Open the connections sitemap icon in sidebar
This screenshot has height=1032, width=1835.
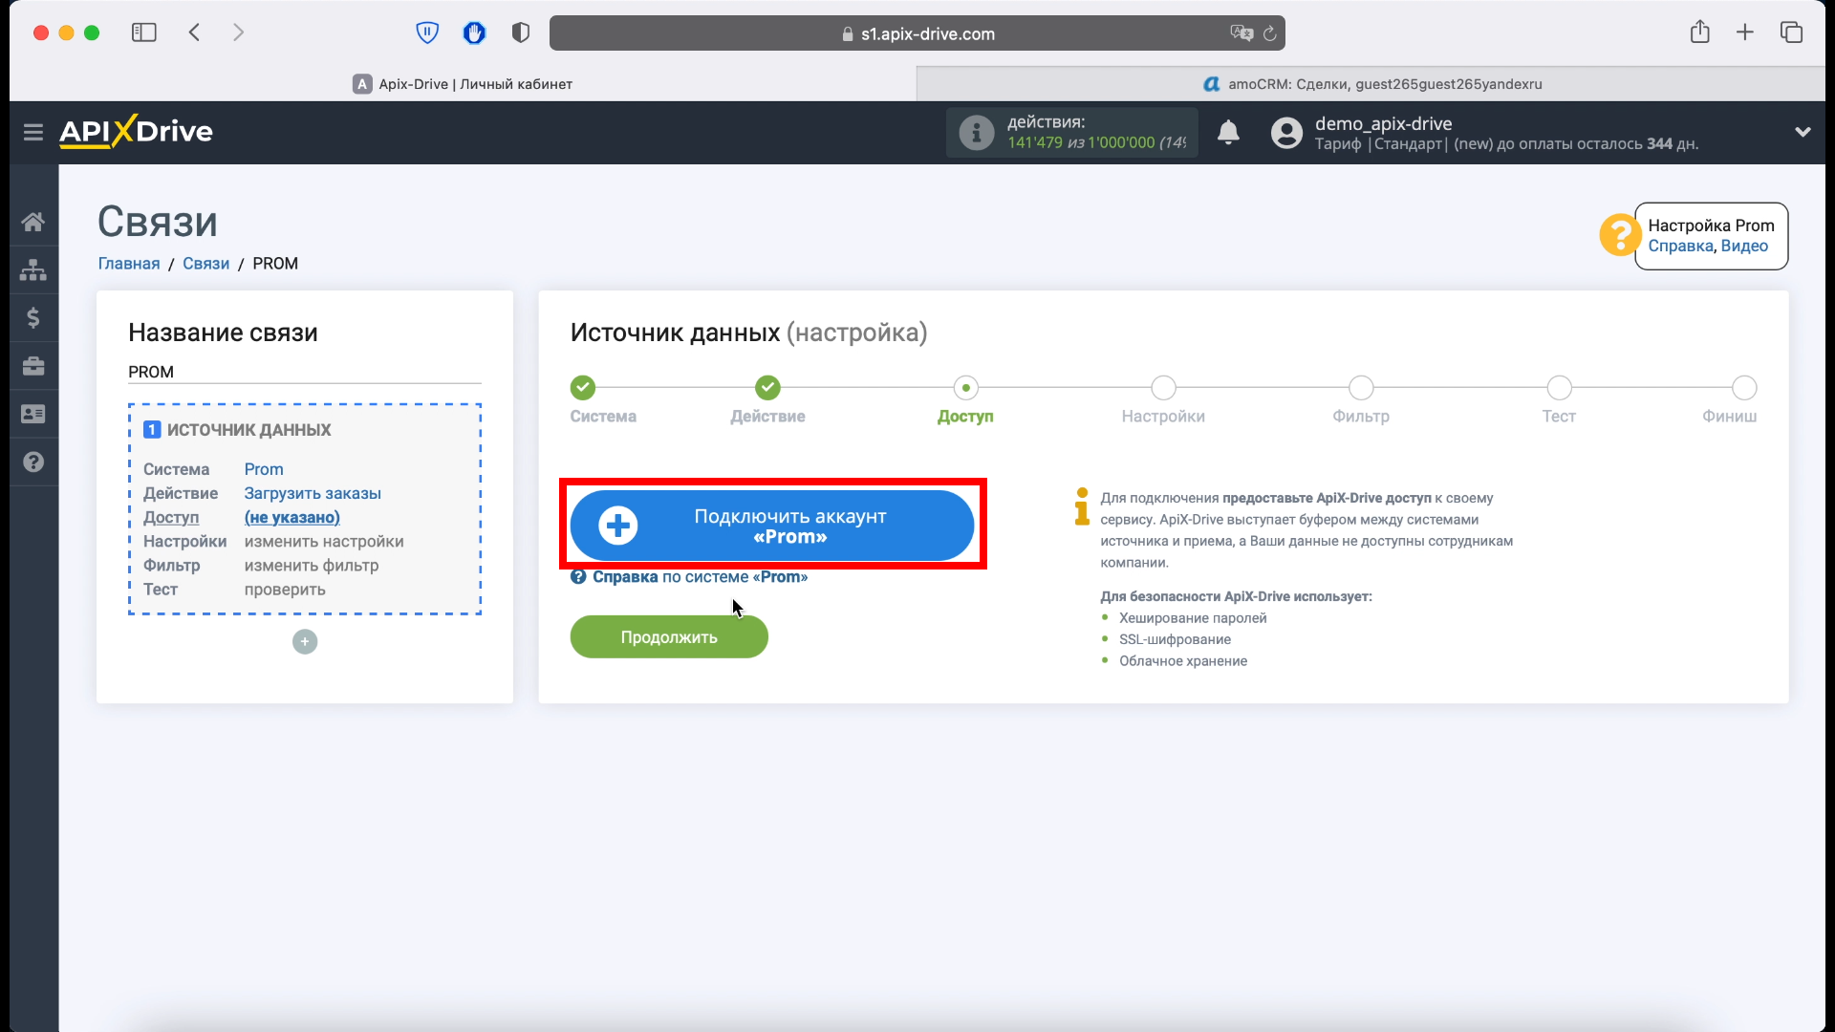click(x=33, y=269)
